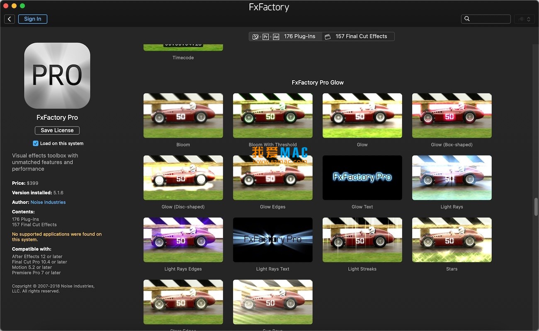The width and height of the screenshot is (539, 331).
Task: Click the vertical scrollbar thumb
Action: (x=536, y=207)
